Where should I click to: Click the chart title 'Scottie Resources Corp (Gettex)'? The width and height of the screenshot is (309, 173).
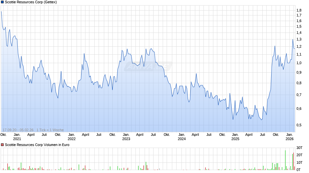(31, 2)
